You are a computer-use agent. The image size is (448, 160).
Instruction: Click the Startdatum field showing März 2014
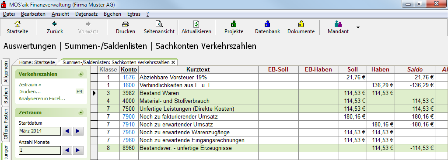point(40,131)
